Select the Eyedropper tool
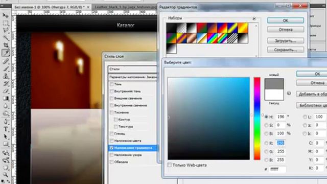The width and height of the screenshot is (327, 184). 6,53
